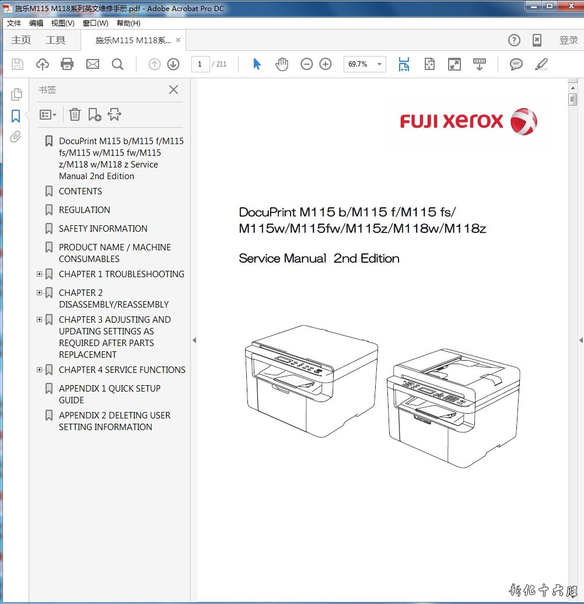Click the Add new bookmark icon
The height and width of the screenshot is (604, 584).
95,114
